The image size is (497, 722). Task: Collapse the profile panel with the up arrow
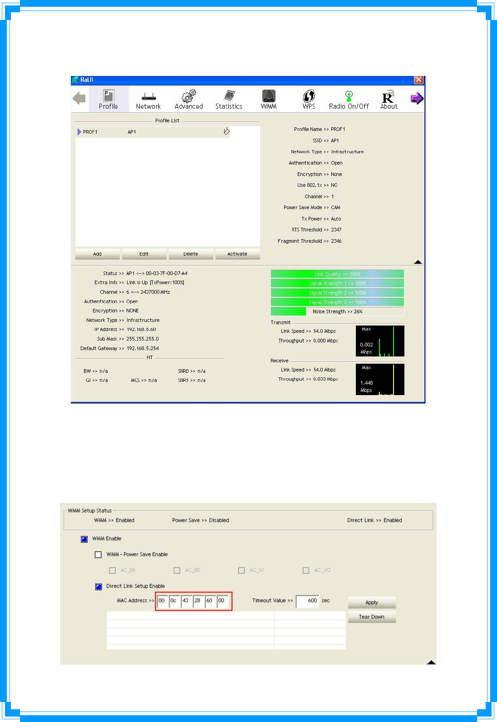(x=418, y=262)
